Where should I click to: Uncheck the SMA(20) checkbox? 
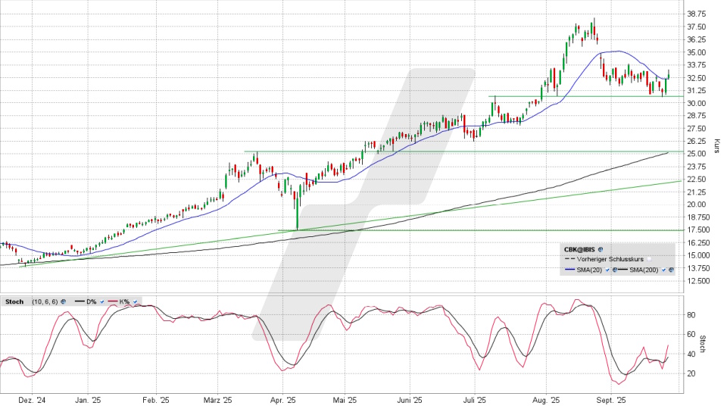607,270
